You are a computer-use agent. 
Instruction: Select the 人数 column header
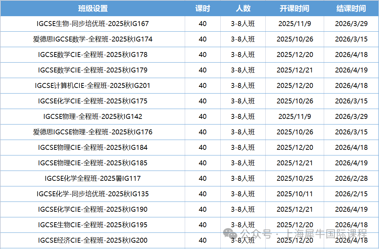(x=243, y=8)
